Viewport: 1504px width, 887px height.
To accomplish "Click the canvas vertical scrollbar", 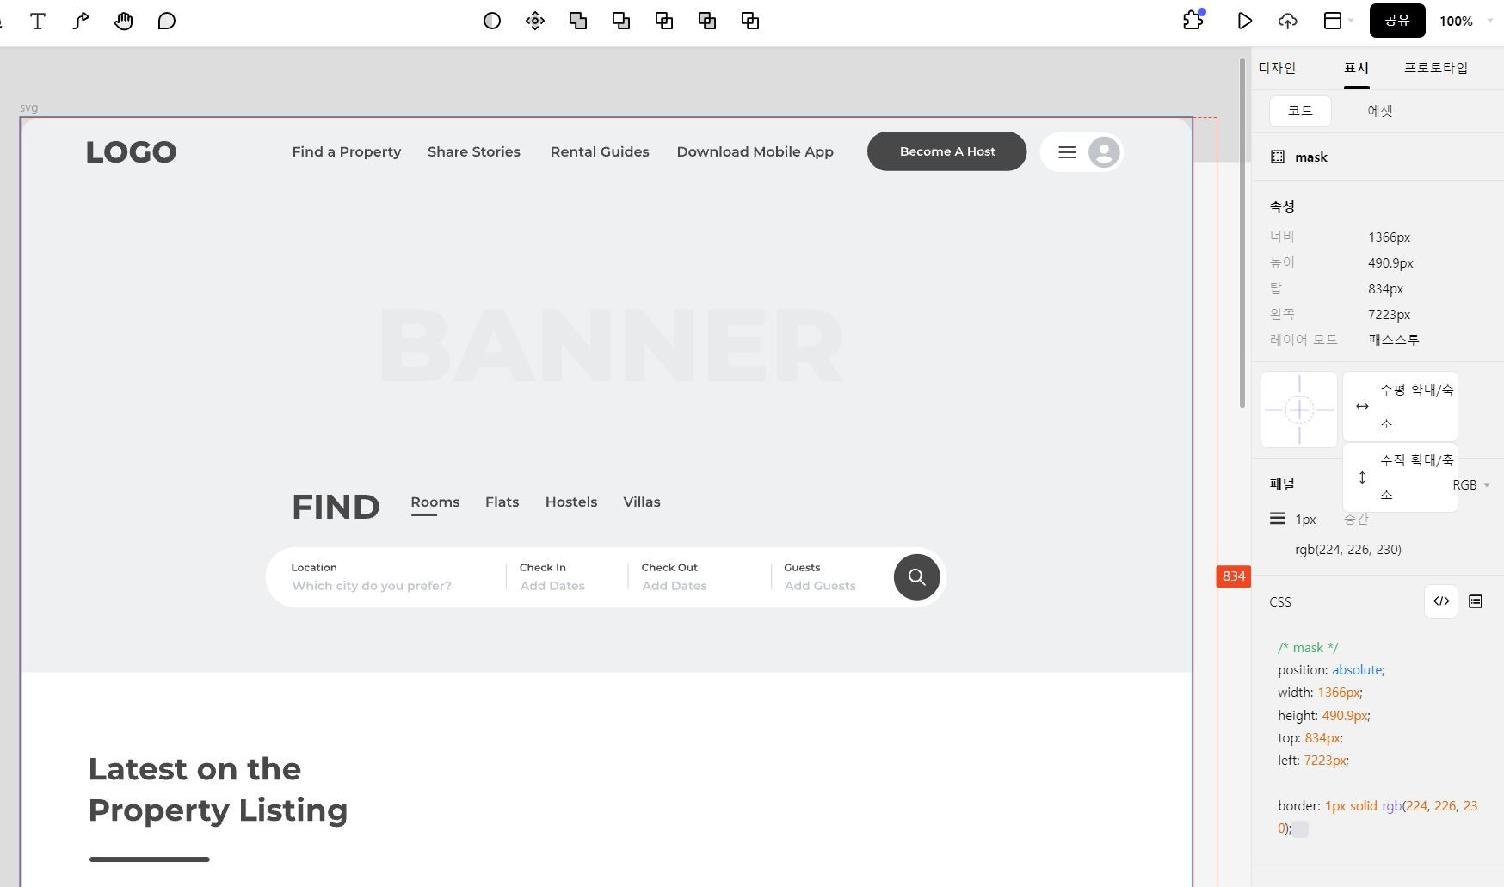I will click(1242, 233).
